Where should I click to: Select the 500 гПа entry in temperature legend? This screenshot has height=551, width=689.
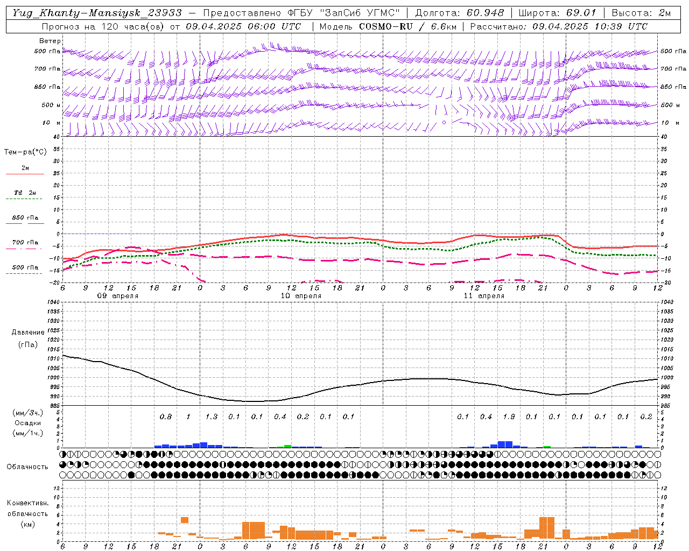tap(25, 267)
